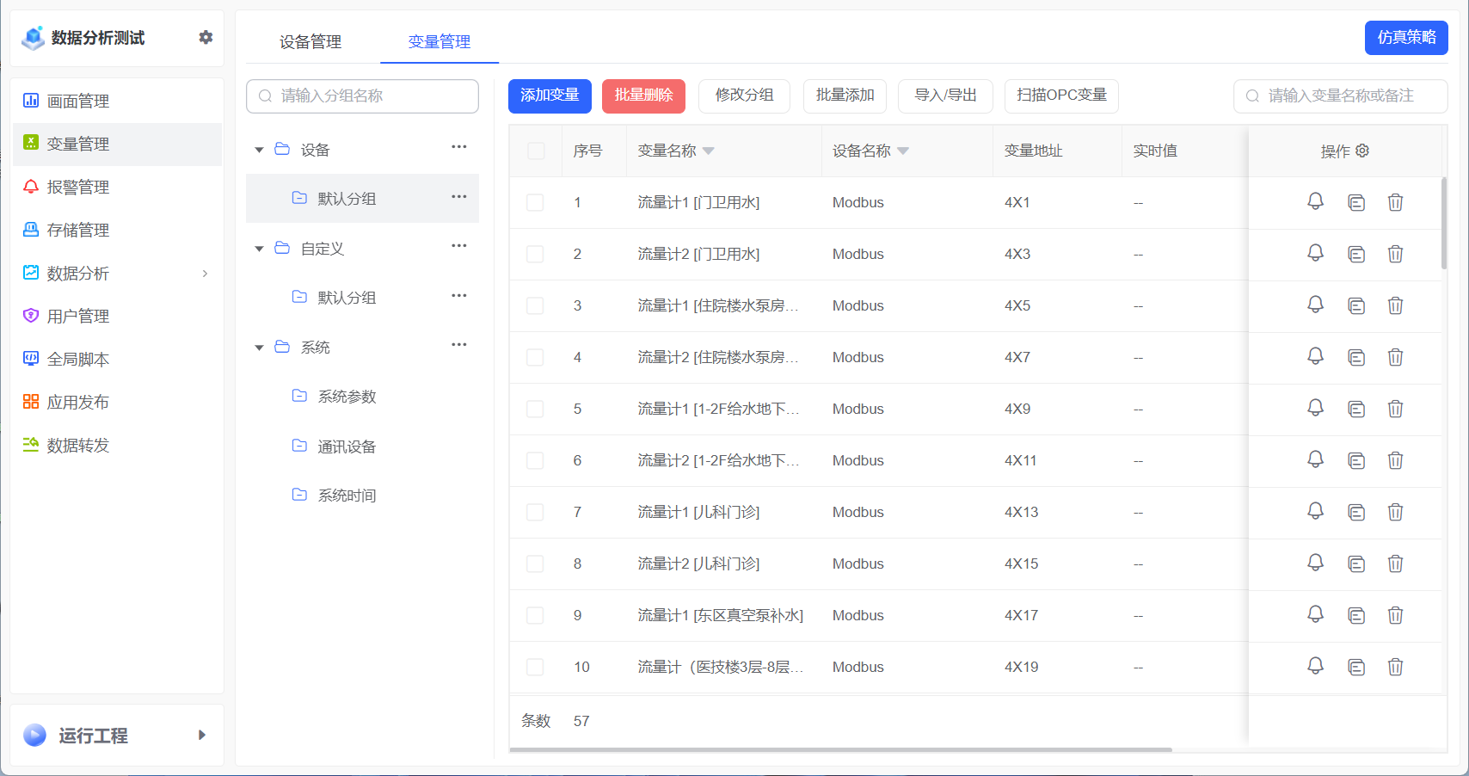This screenshot has height=776, width=1469.
Task: Click the 运行工程 play icon
Action: click(33, 735)
